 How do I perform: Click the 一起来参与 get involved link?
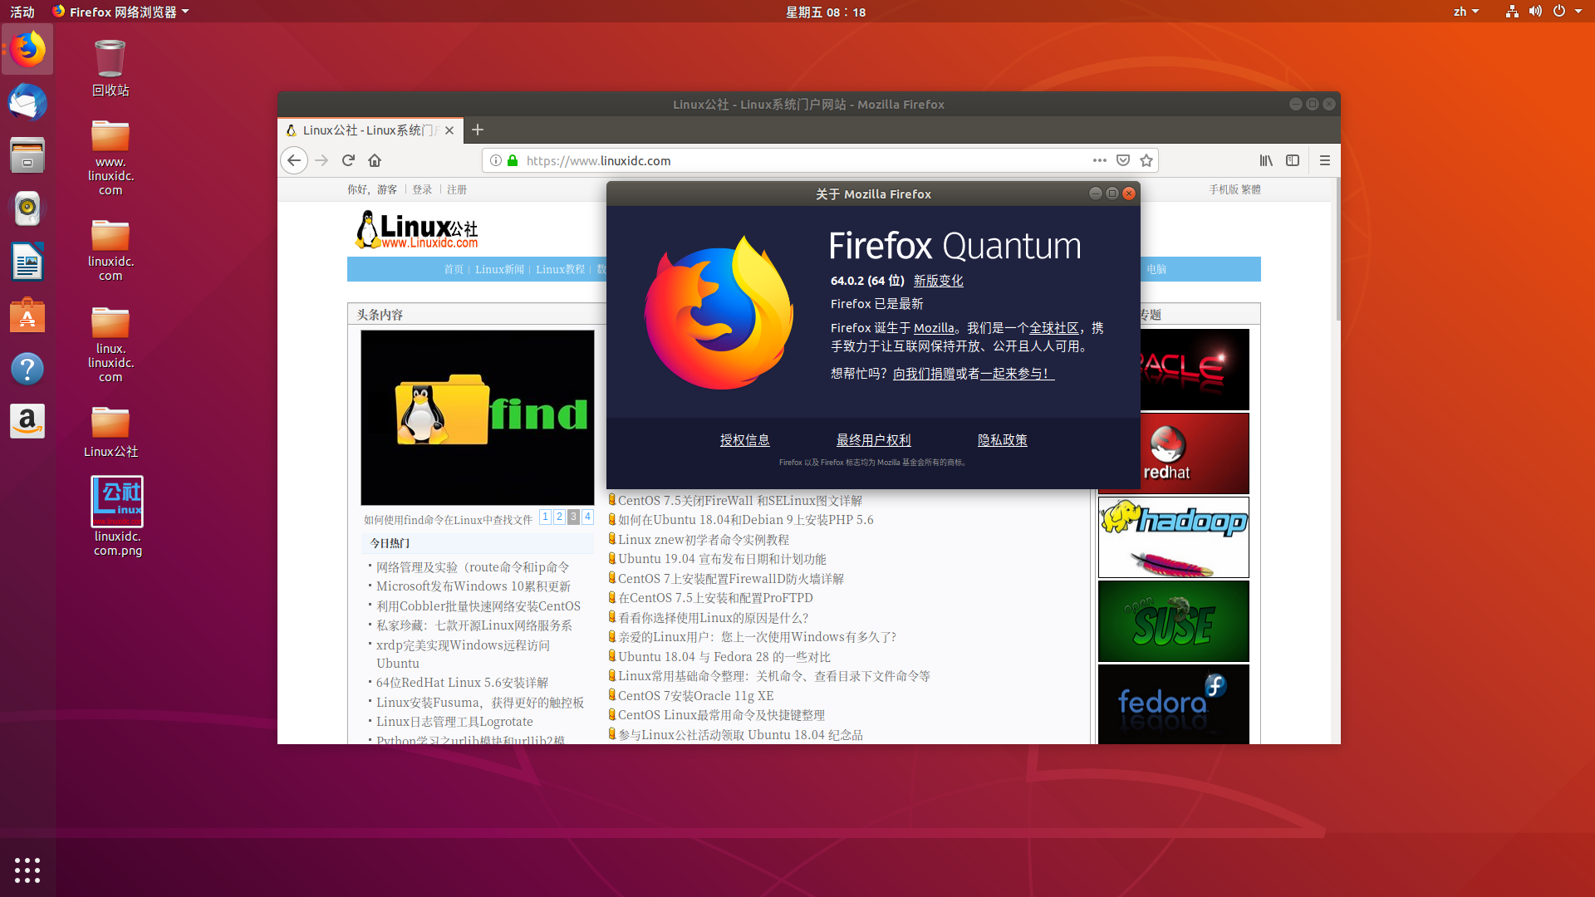tap(1017, 374)
